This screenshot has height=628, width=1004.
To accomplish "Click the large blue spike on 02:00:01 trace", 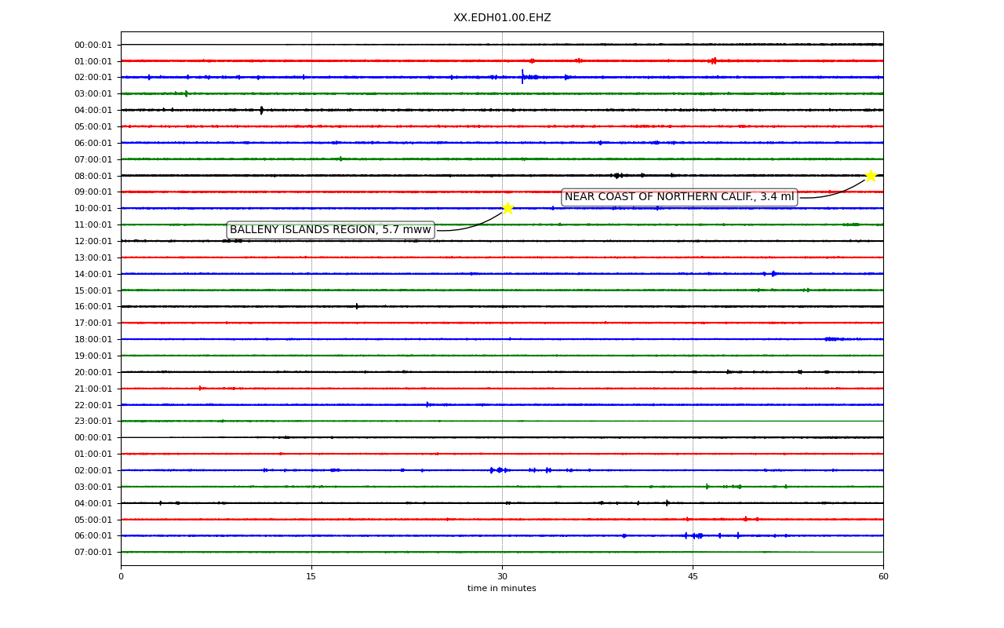I will (523, 76).
